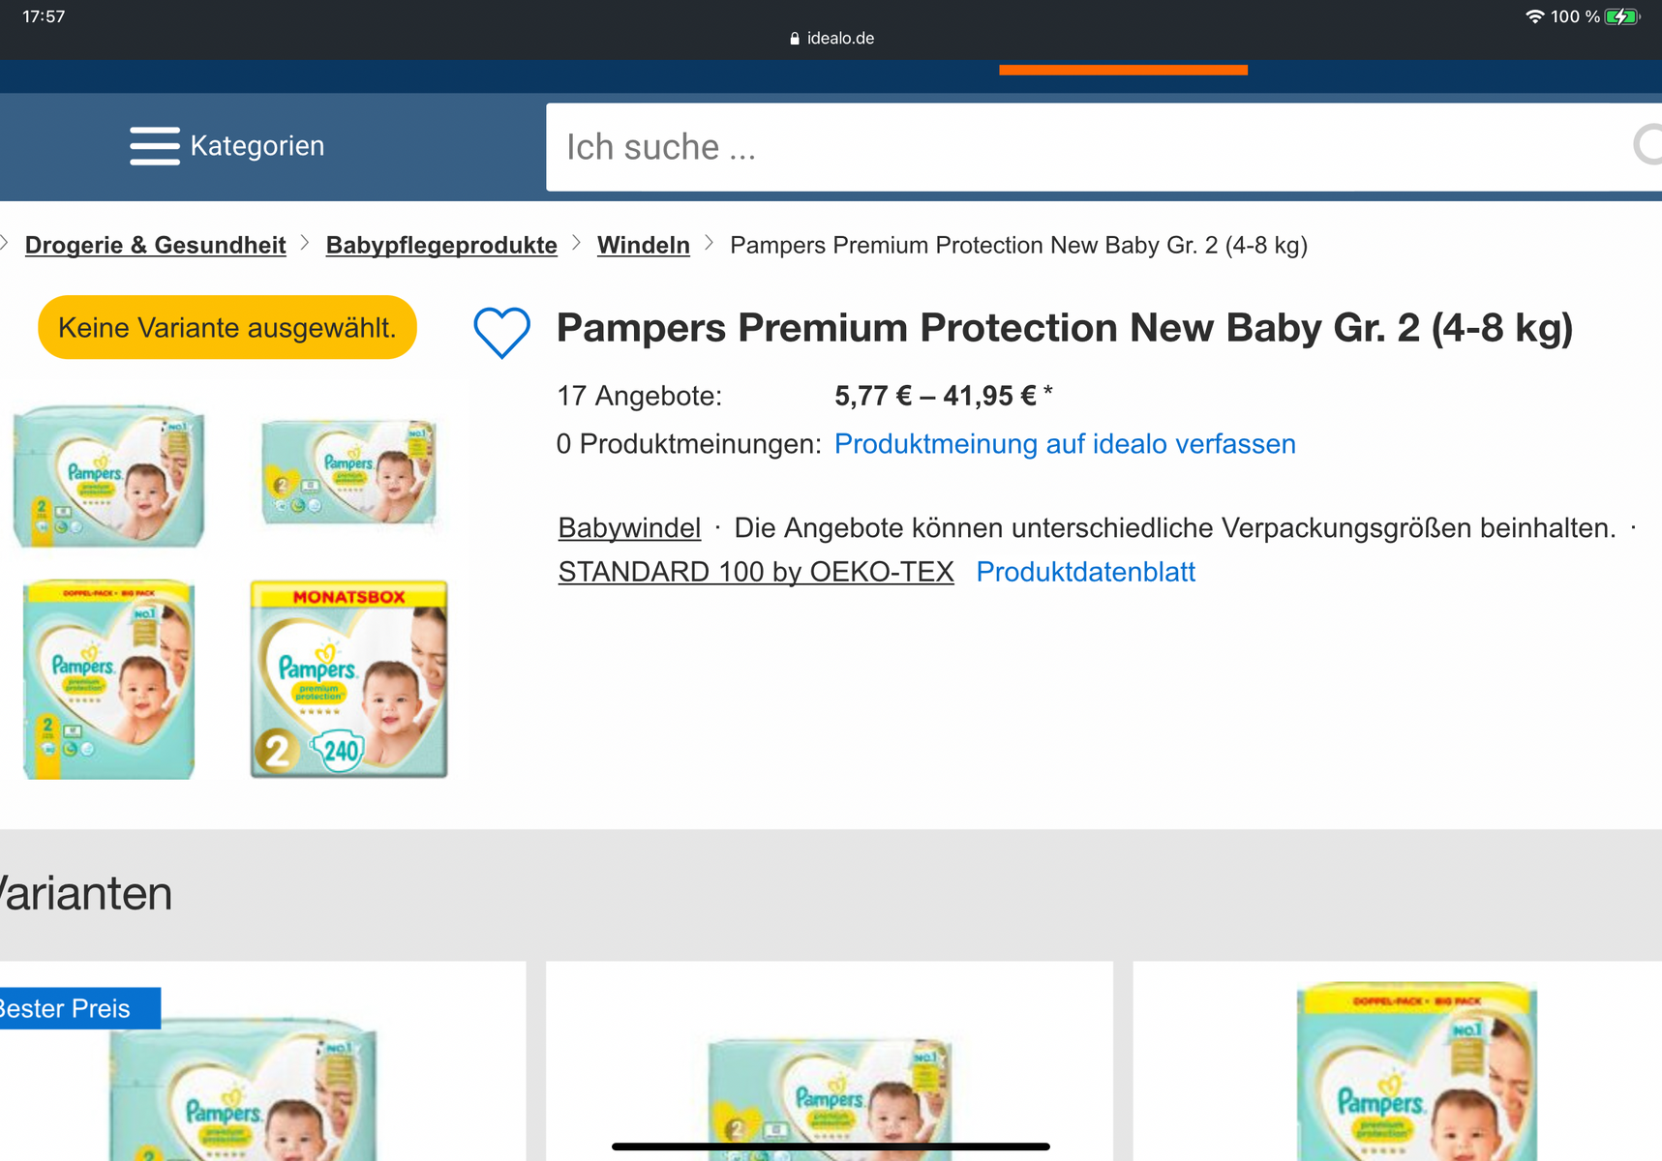Open 'Produktmeinung auf idealo verfassen' link
The image size is (1662, 1161).
pyautogui.click(x=1065, y=444)
